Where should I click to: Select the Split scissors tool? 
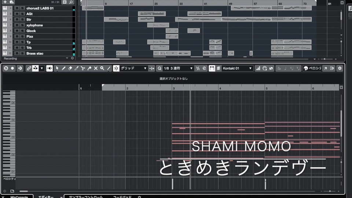(83, 68)
